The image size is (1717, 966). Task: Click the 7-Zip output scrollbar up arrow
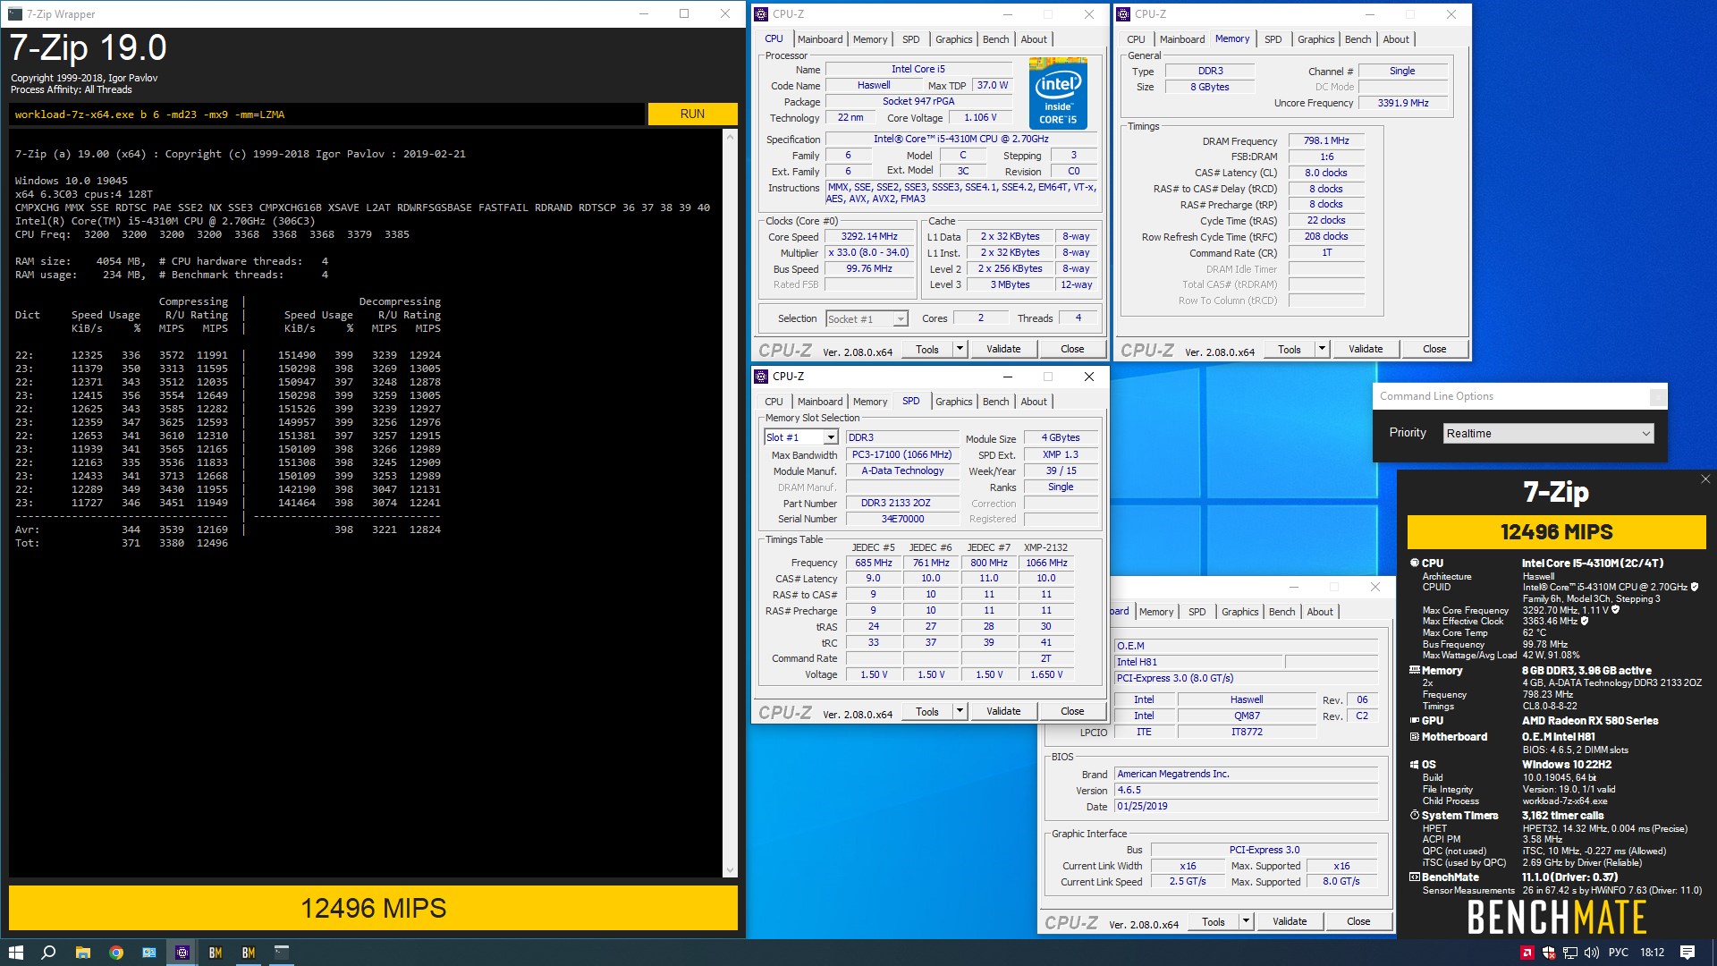tap(730, 136)
